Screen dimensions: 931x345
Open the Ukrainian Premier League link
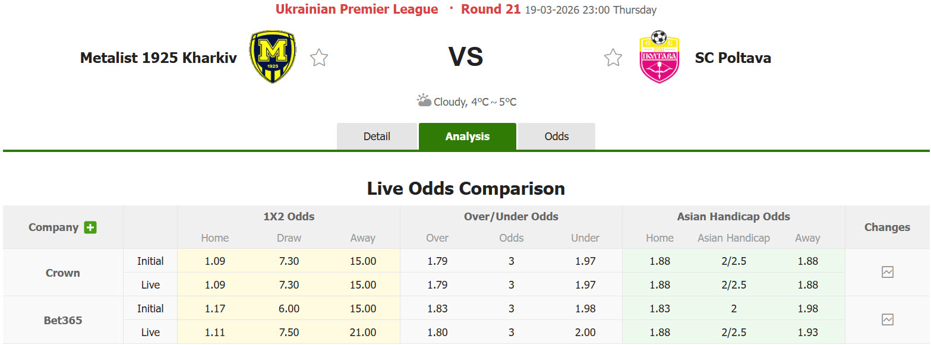click(356, 9)
